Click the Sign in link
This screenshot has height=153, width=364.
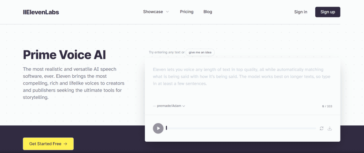[x=301, y=12]
